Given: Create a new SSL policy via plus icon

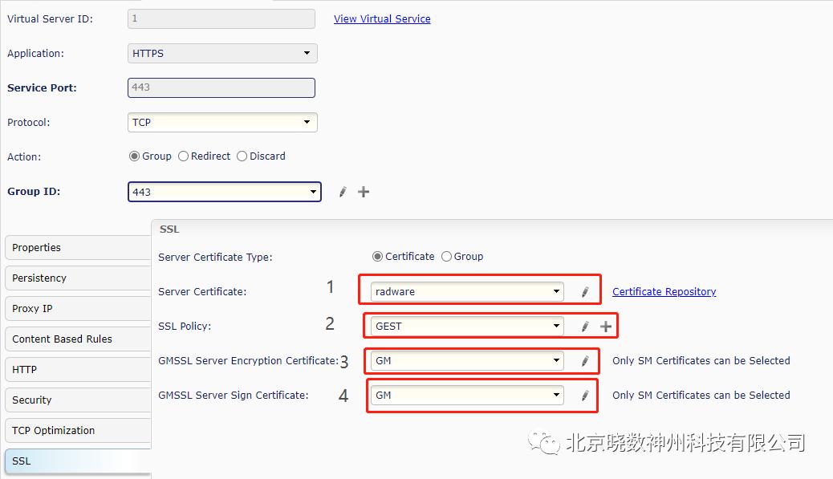Looking at the screenshot, I should [607, 326].
